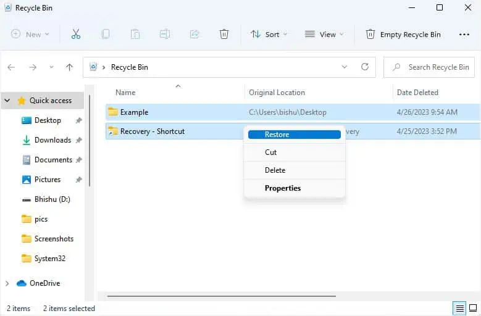Screen dimensions: 481x316
Task: Choose Restore from context menu
Action: coord(294,135)
